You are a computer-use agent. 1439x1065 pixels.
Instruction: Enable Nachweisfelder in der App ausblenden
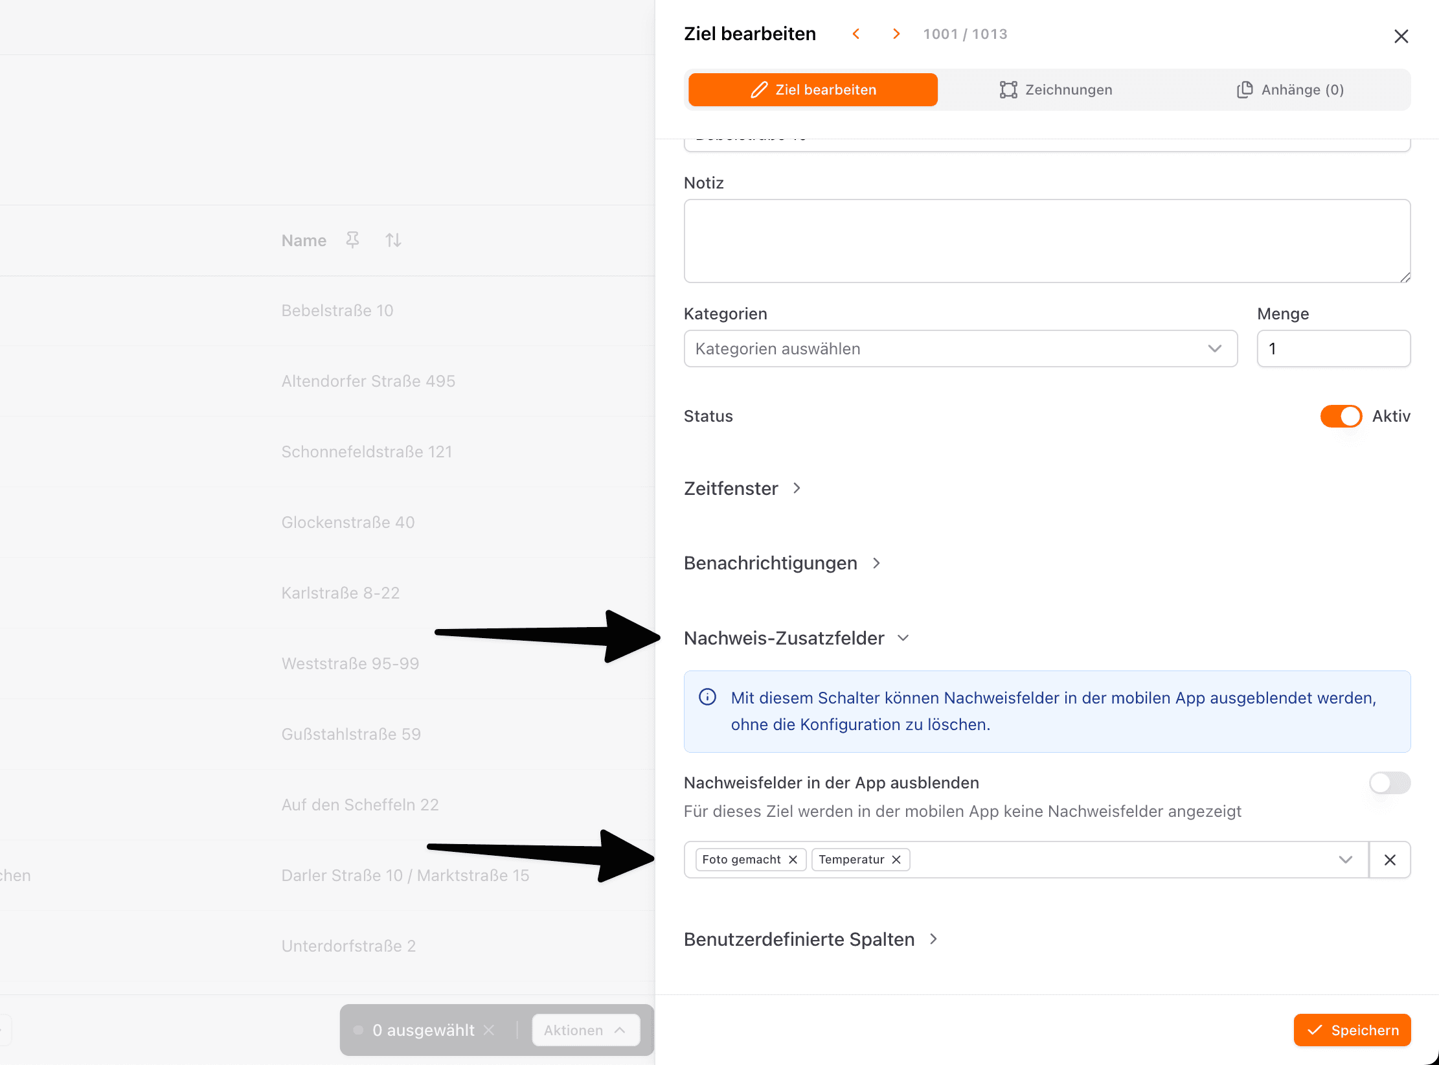[x=1389, y=783]
